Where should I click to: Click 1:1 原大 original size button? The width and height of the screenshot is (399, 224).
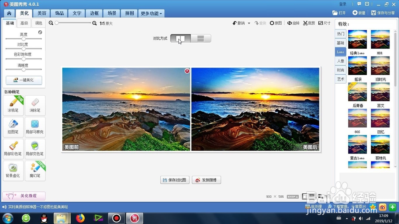106,24
